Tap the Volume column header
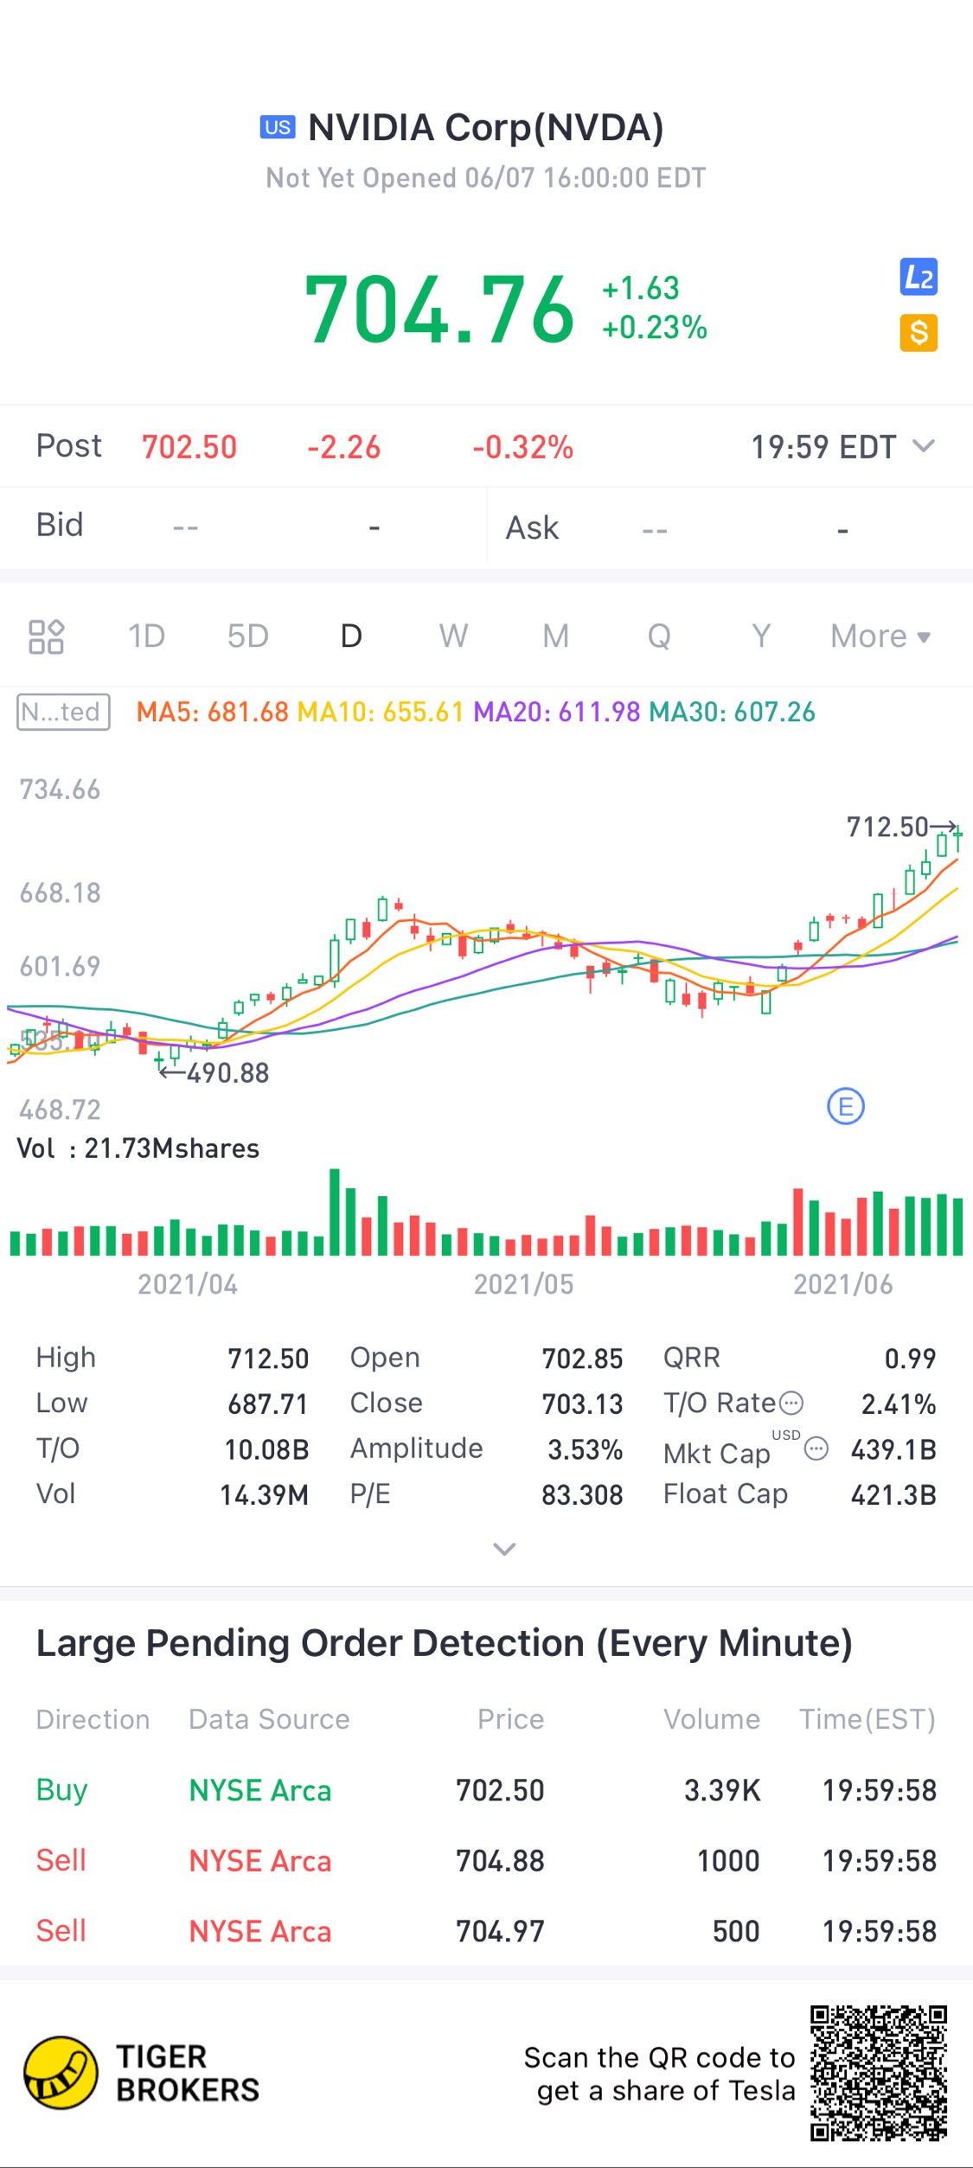The image size is (973, 2168). (712, 1719)
